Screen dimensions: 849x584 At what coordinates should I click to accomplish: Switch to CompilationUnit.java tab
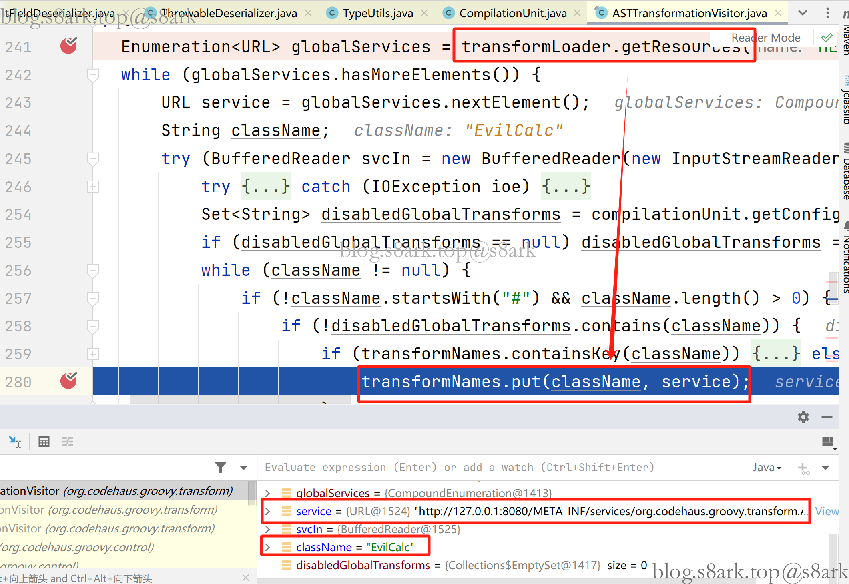pos(513,13)
